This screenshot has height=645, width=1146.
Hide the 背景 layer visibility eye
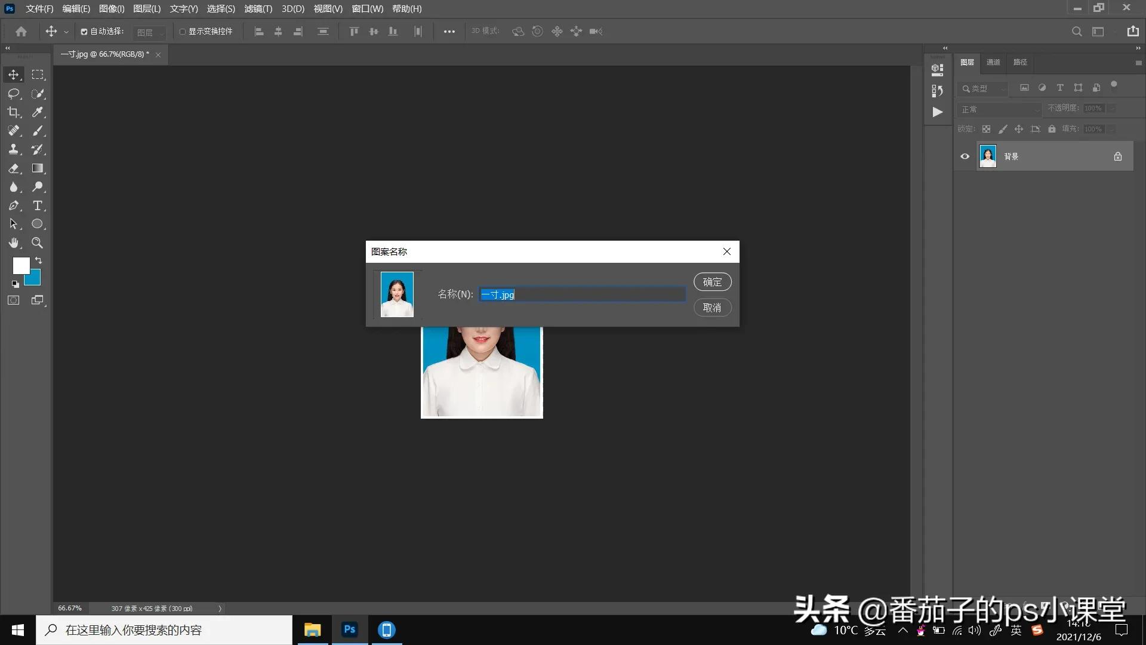click(x=965, y=156)
